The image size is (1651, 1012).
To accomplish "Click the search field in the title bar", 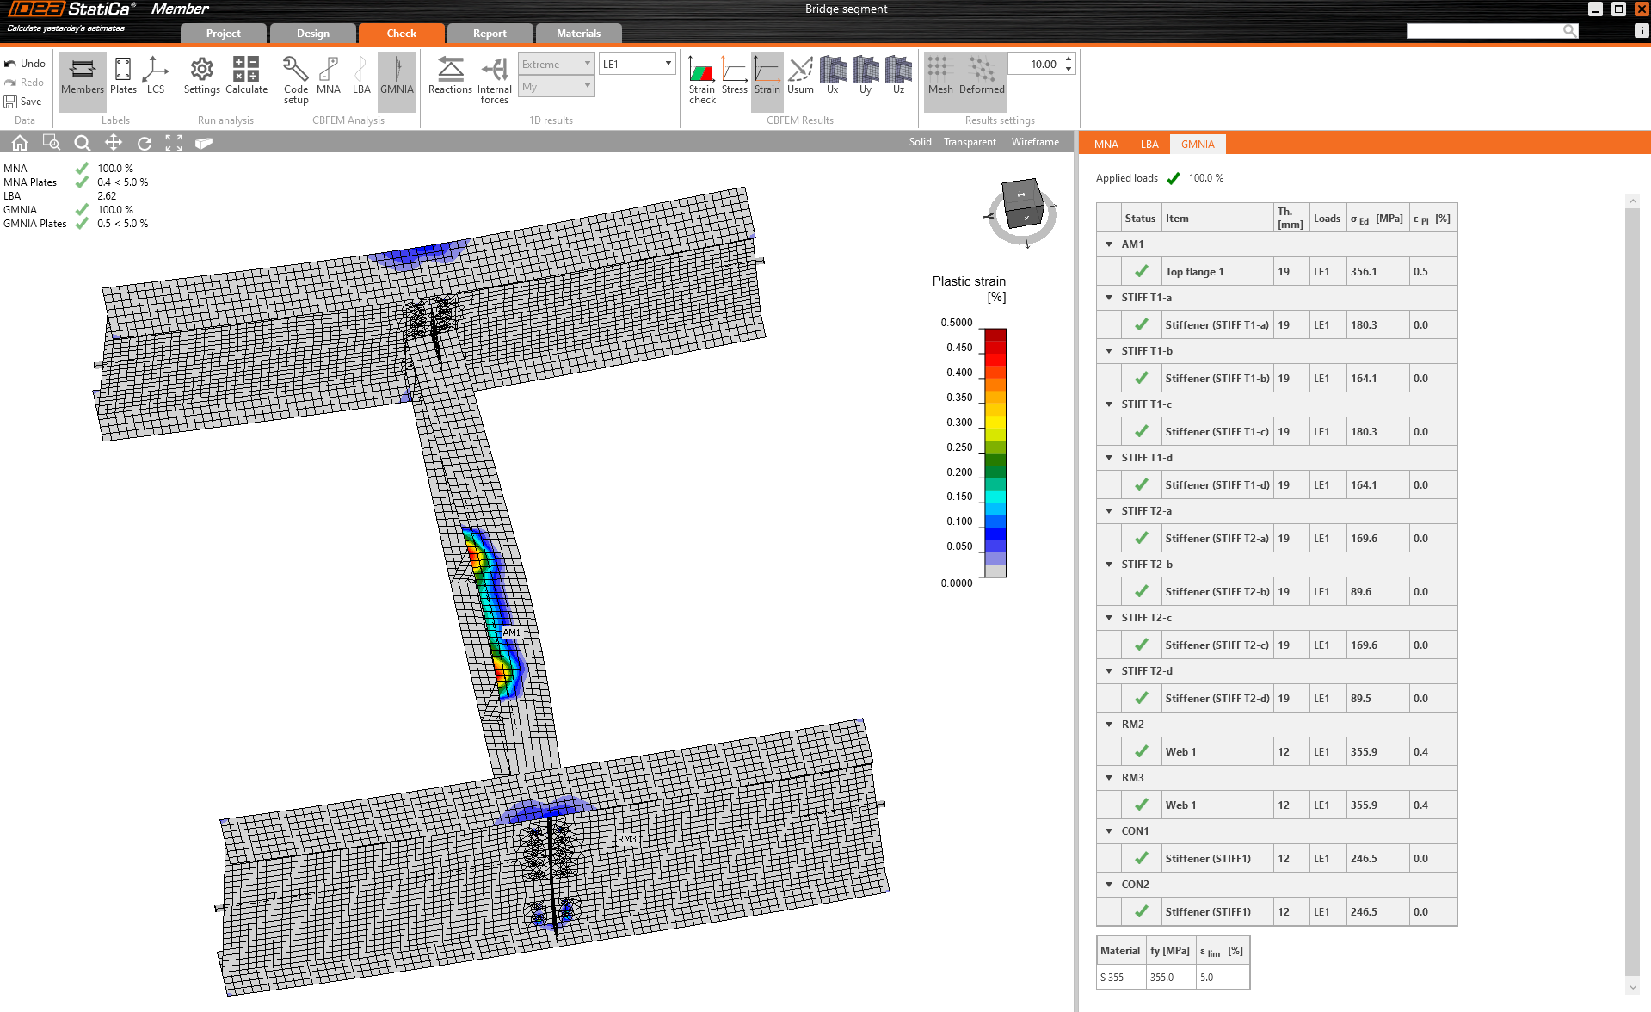I will (x=1484, y=31).
